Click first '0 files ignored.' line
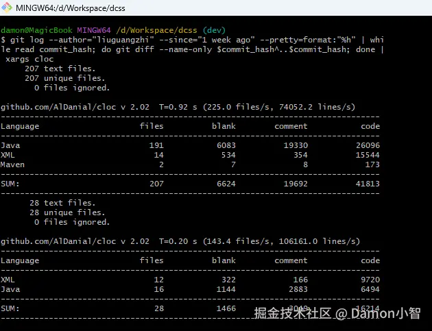Screen dimensions: 432x331 point(72,88)
